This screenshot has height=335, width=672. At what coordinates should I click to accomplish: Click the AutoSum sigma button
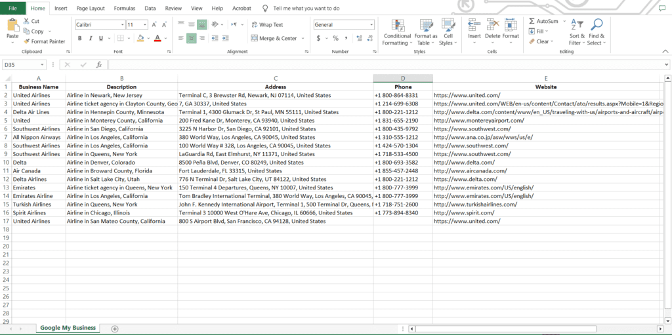(x=543, y=21)
